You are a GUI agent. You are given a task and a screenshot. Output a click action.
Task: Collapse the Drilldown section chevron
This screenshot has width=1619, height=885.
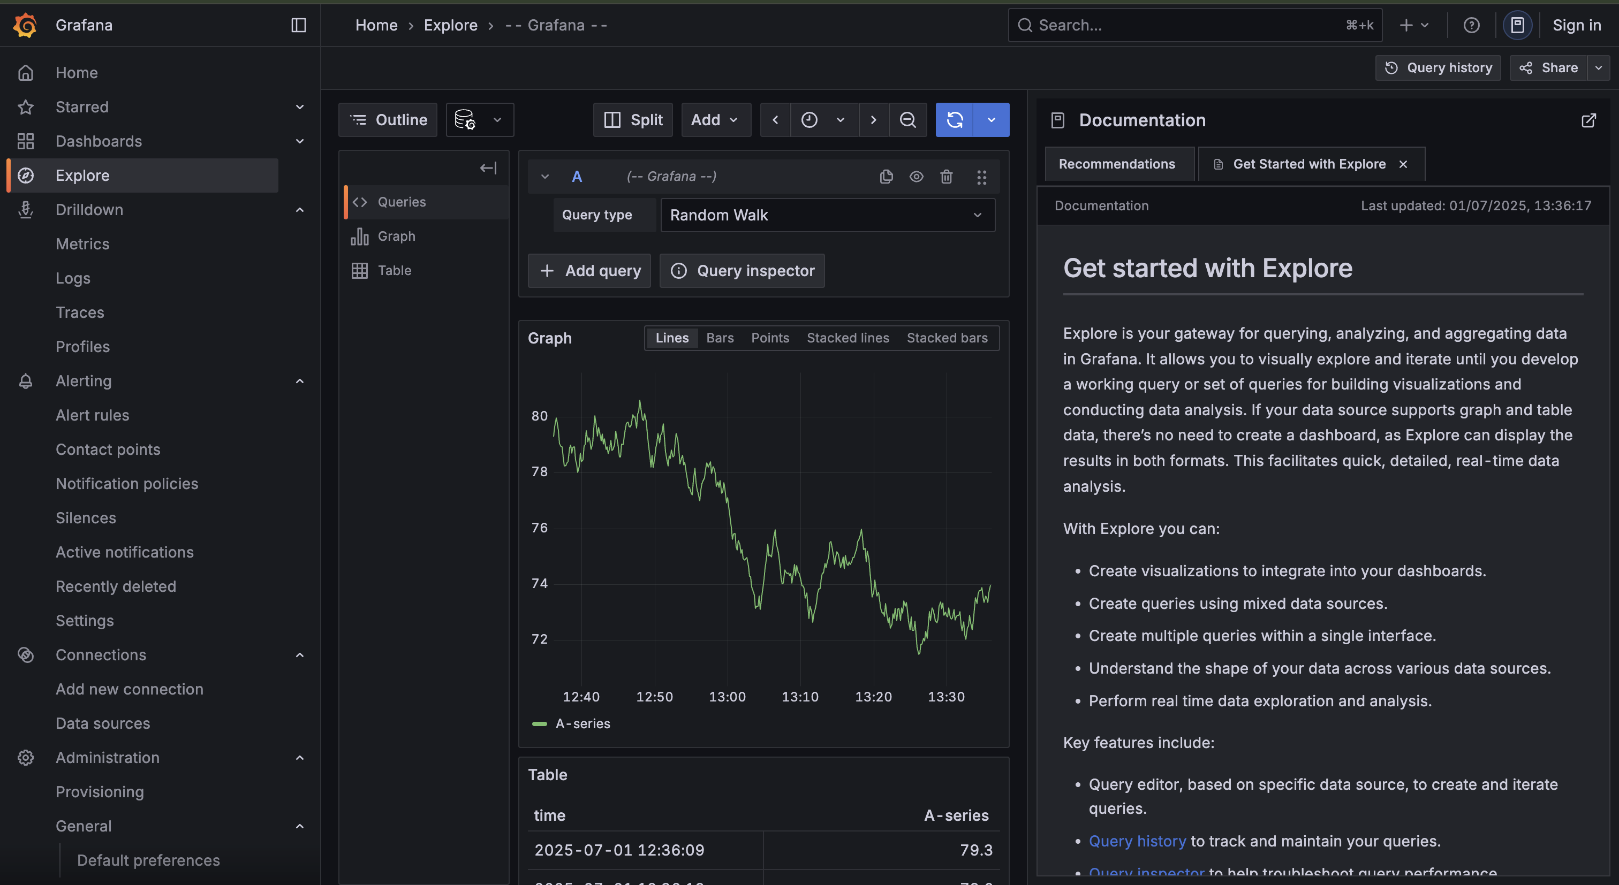tap(300, 210)
